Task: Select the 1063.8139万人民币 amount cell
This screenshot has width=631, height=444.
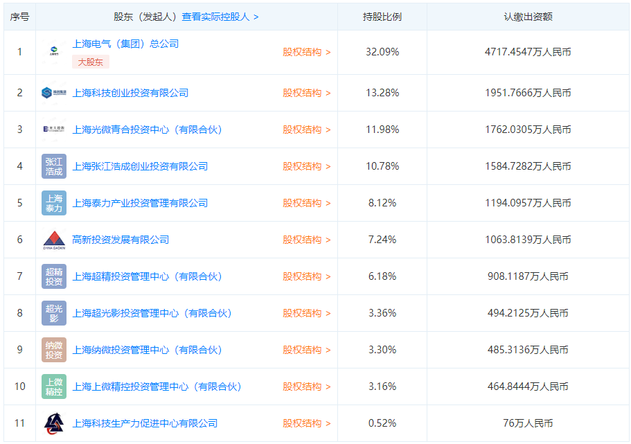Action: [528, 240]
